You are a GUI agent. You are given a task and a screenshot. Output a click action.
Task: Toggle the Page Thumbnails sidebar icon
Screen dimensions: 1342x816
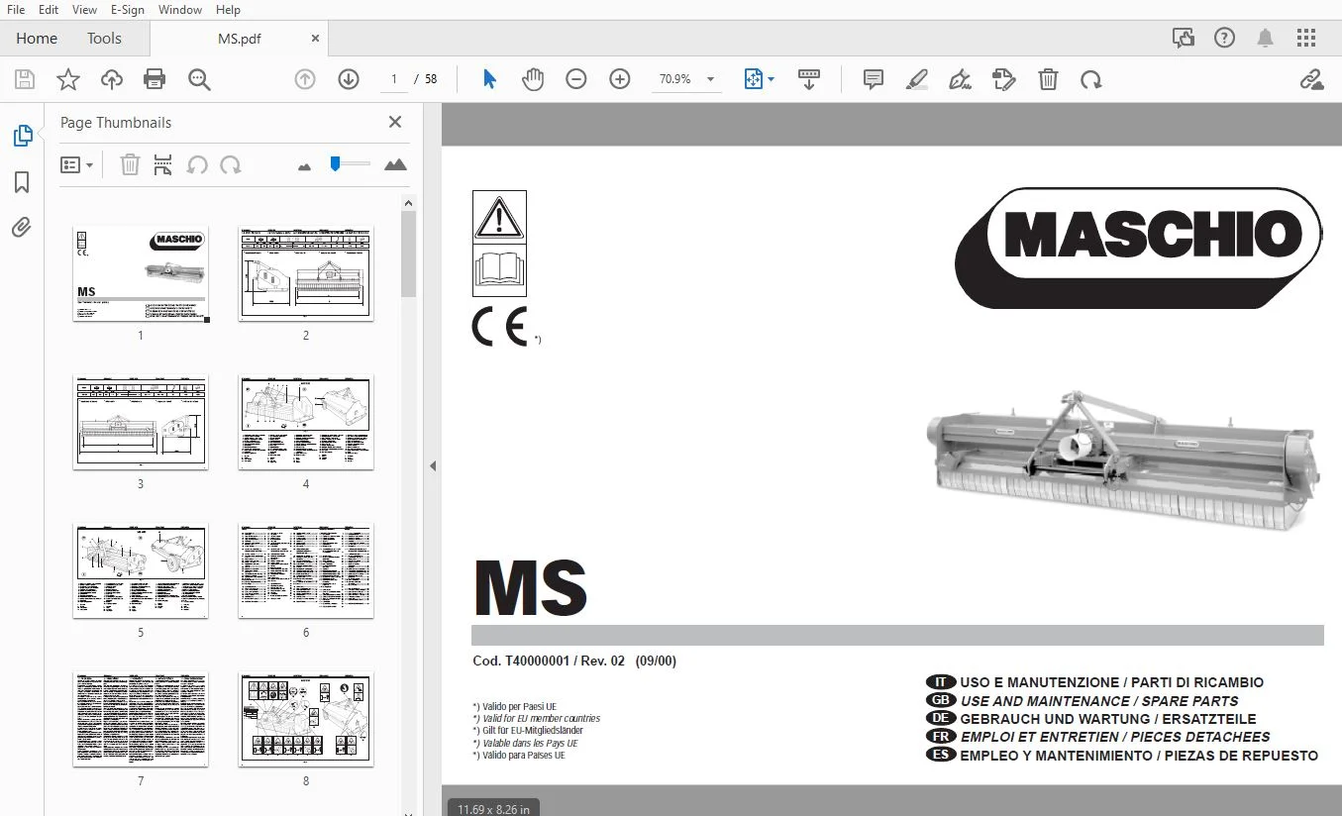22,136
